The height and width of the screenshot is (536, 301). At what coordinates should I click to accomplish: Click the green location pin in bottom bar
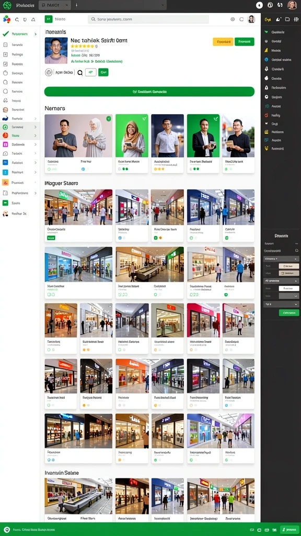point(6,529)
